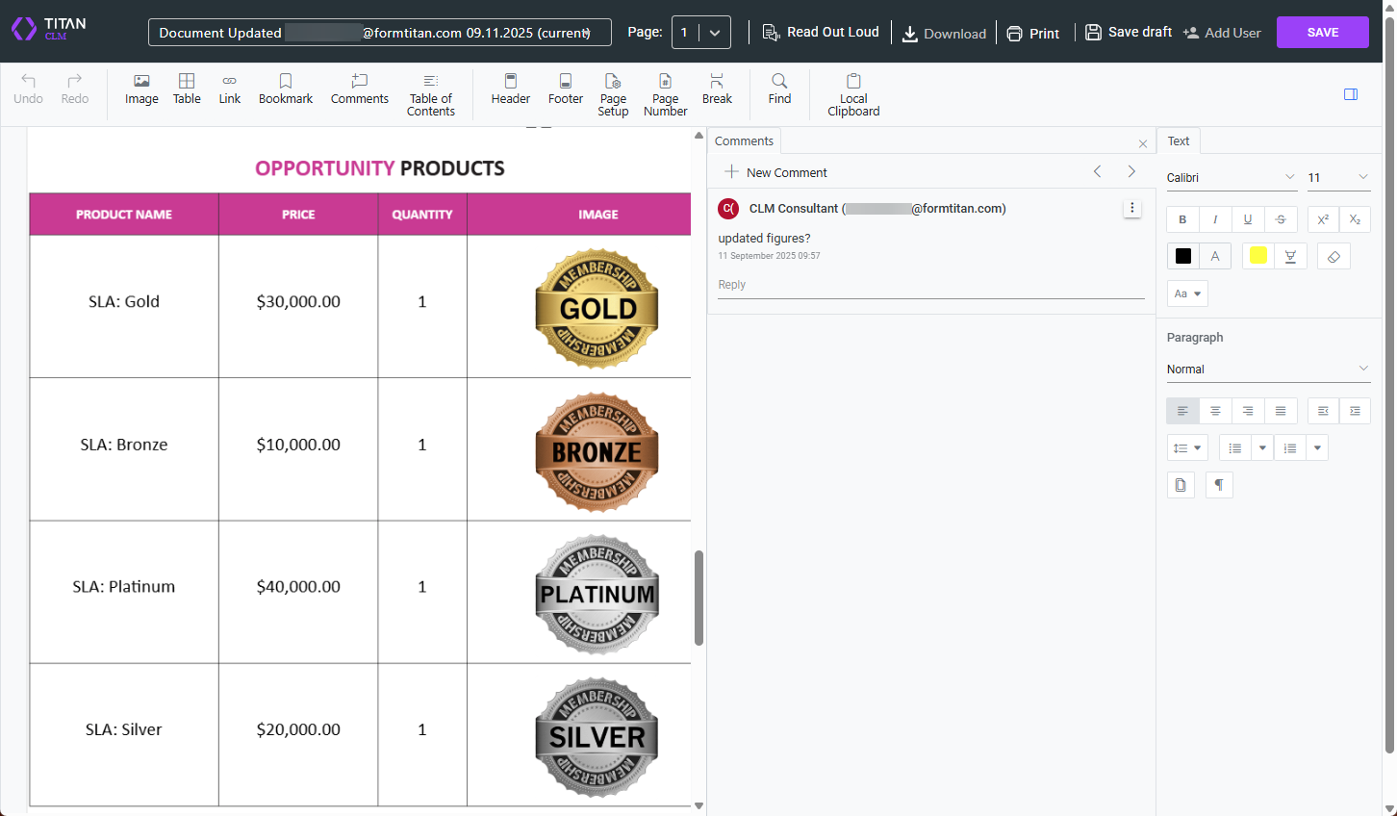Toggle bold formatting
The width and height of the screenshot is (1397, 816).
[x=1181, y=219]
